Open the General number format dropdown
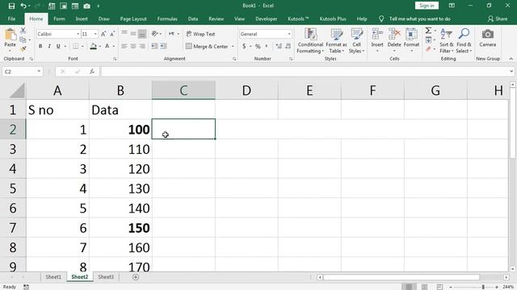Image resolution: width=517 pixels, height=290 pixels. click(289, 34)
